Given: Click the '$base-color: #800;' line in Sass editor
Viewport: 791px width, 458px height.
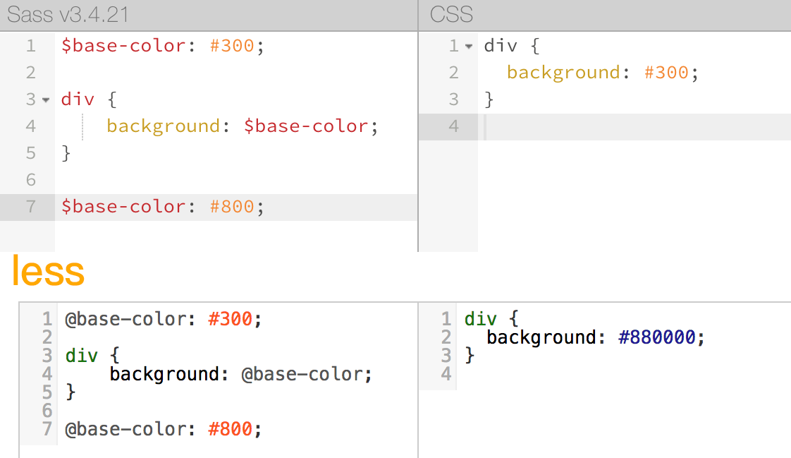Looking at the screenshot, I should click(162, 207).
